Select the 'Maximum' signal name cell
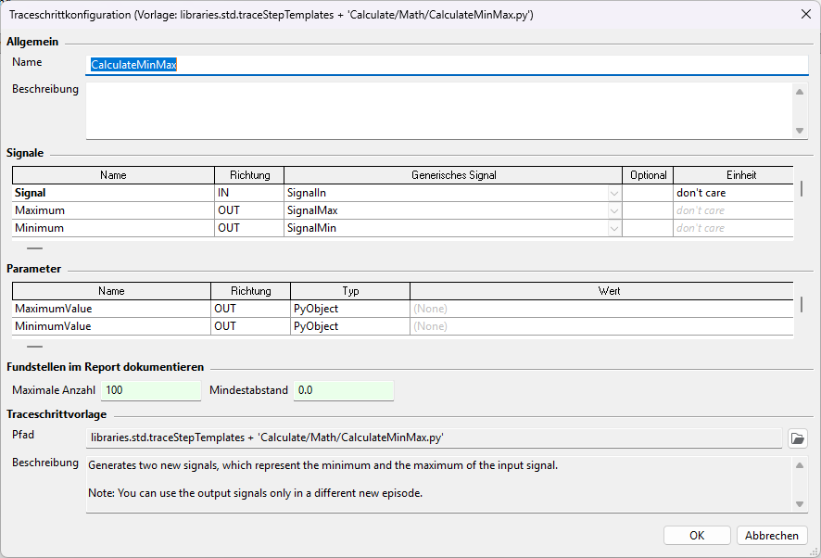The image size is (821, 558). pos(113,210)
